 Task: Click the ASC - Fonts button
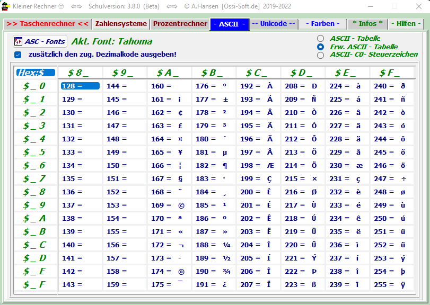pyautogui.click(x=40, y=41)
